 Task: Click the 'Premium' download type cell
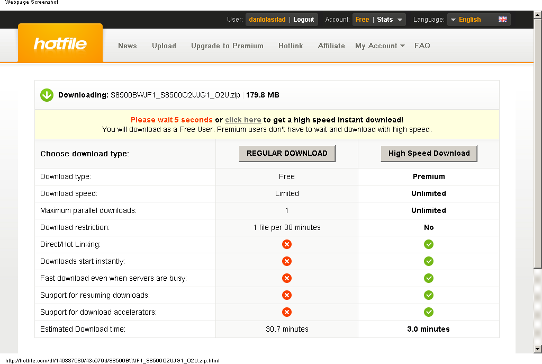429,176
